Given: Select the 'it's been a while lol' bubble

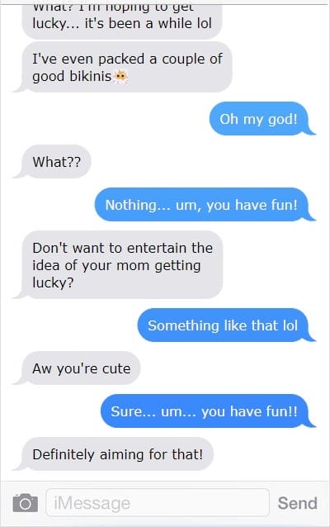Looking at the screenshot, I should point(122,21).
